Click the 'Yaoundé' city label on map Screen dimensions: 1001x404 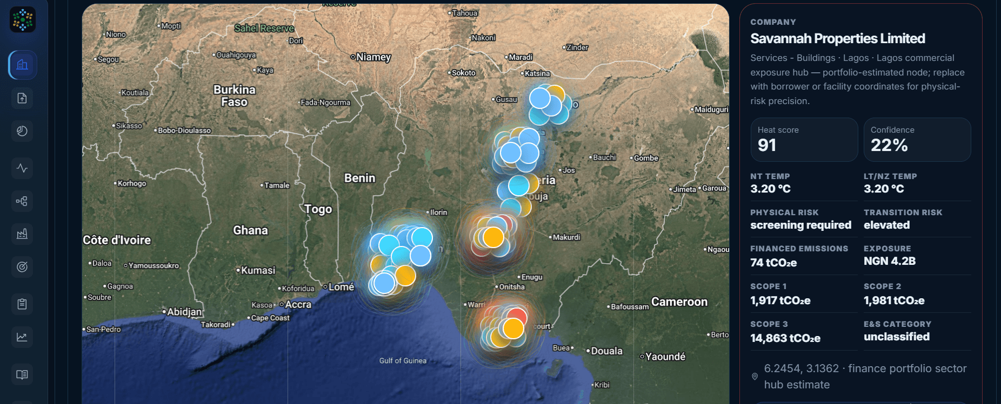(665, 357)
